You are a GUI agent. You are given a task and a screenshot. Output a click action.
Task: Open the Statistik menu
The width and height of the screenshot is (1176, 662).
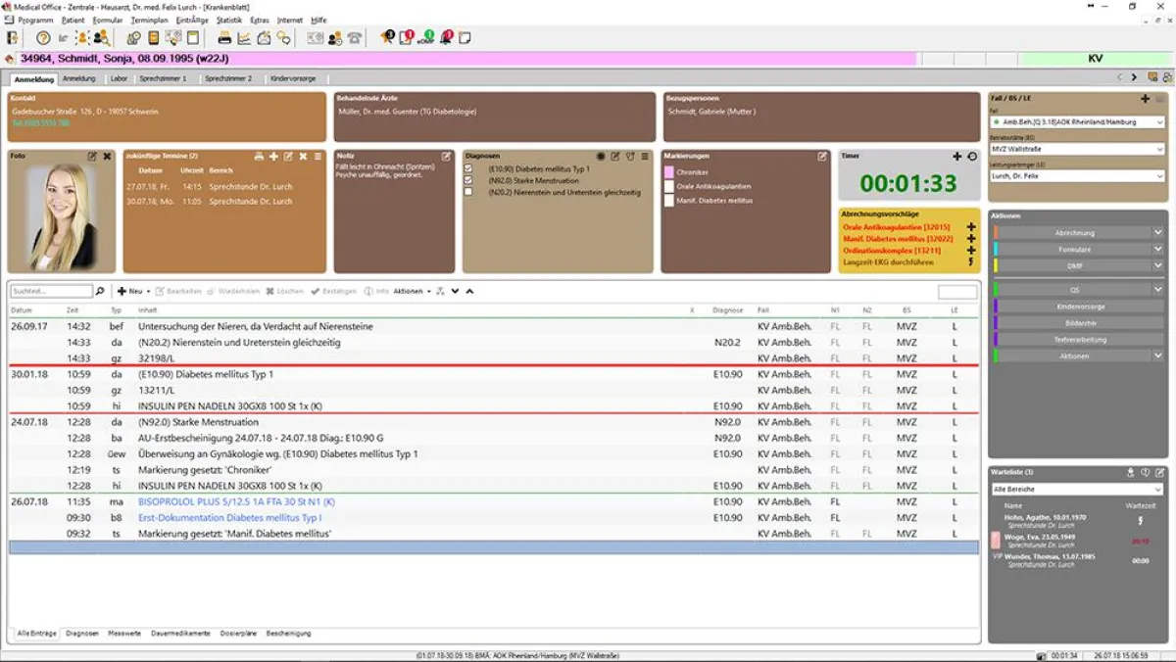tap(228, 20)
